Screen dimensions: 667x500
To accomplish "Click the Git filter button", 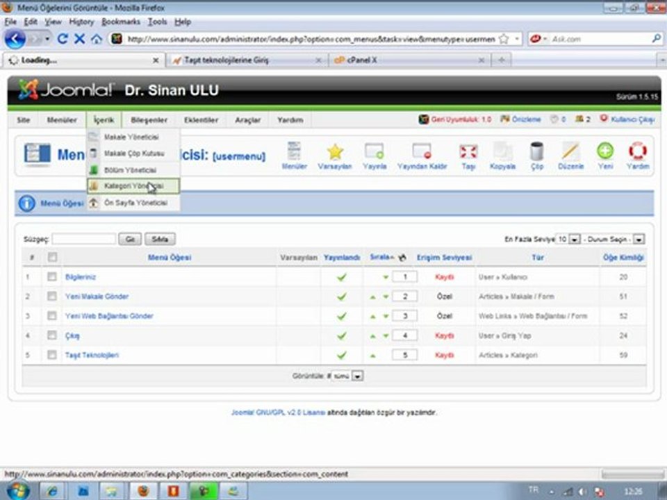I will (x=130, y=240).
